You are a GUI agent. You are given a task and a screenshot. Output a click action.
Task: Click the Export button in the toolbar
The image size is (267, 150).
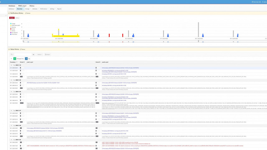(47, 55)
